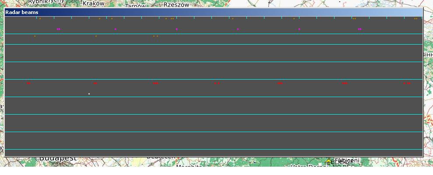
Task: Select the single white marker dot in Radar beams
Action: coord(89,94)
